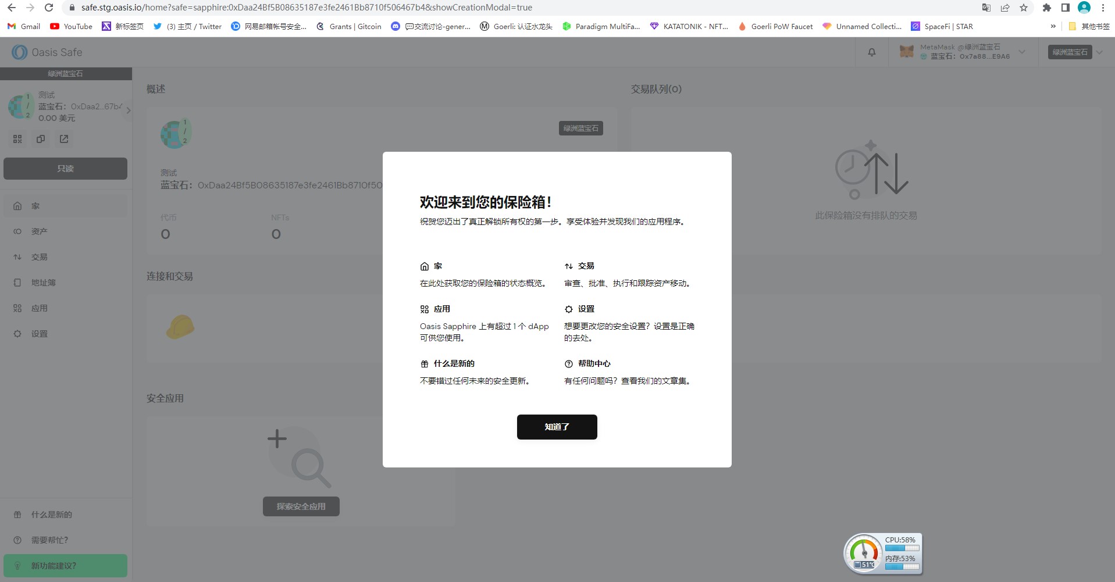Image resolution: width=1115 pixels, height=582 pixels.
Task: Open safe in block explorer icon
Action: pos(64,139)
